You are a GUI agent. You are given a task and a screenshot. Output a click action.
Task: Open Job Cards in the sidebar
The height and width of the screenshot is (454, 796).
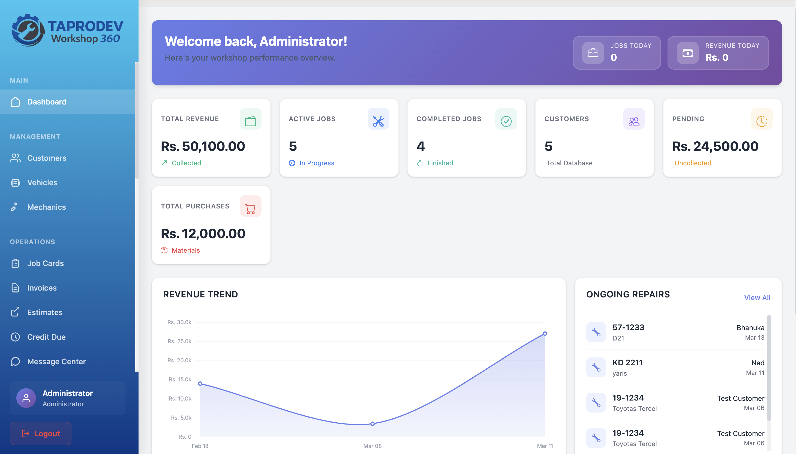coord(46,263)
